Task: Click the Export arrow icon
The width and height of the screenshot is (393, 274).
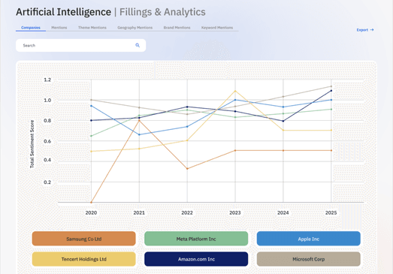Action: tap(372, 30)
